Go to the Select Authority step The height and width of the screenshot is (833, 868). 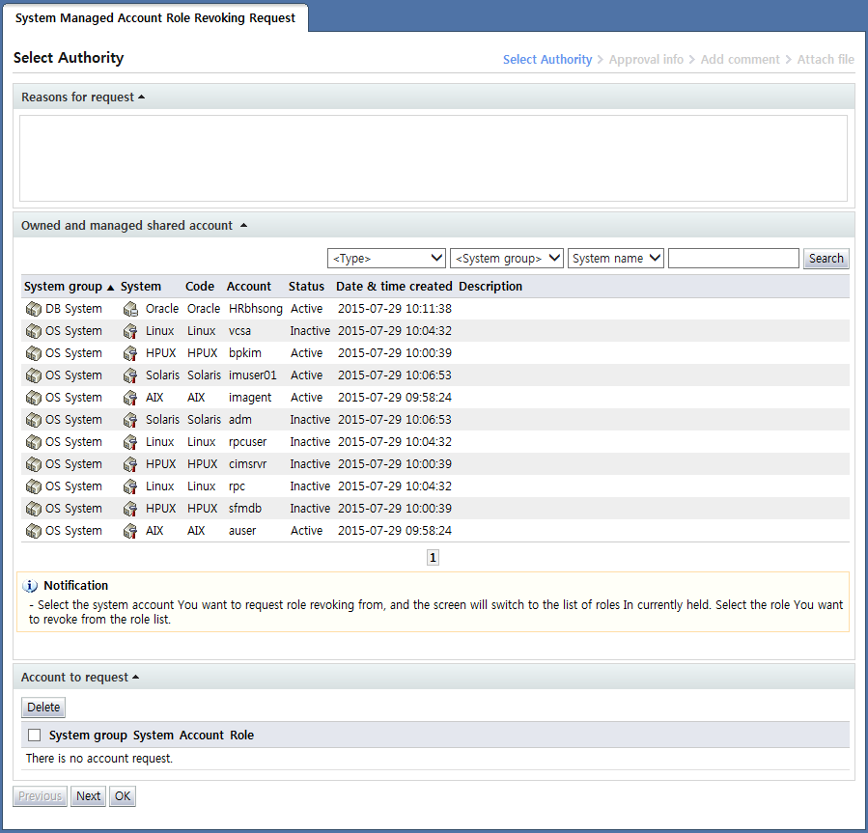tap(546, 60)
